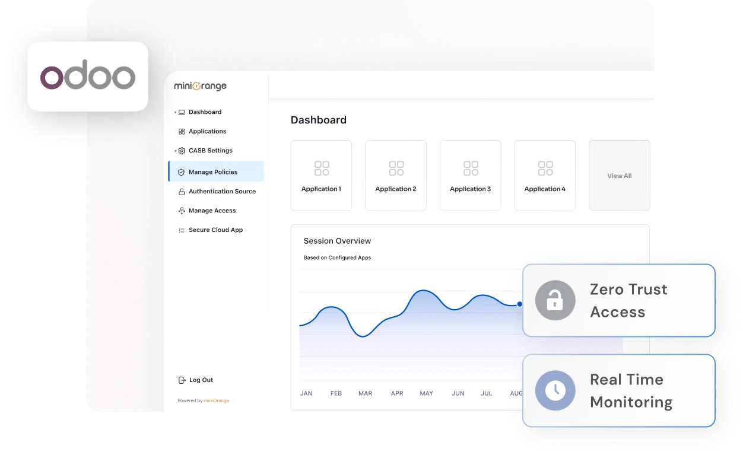Click the miniOrange logo
This screenshot has height=455, width=743.
pyautogui.click(x=201, y=85)
